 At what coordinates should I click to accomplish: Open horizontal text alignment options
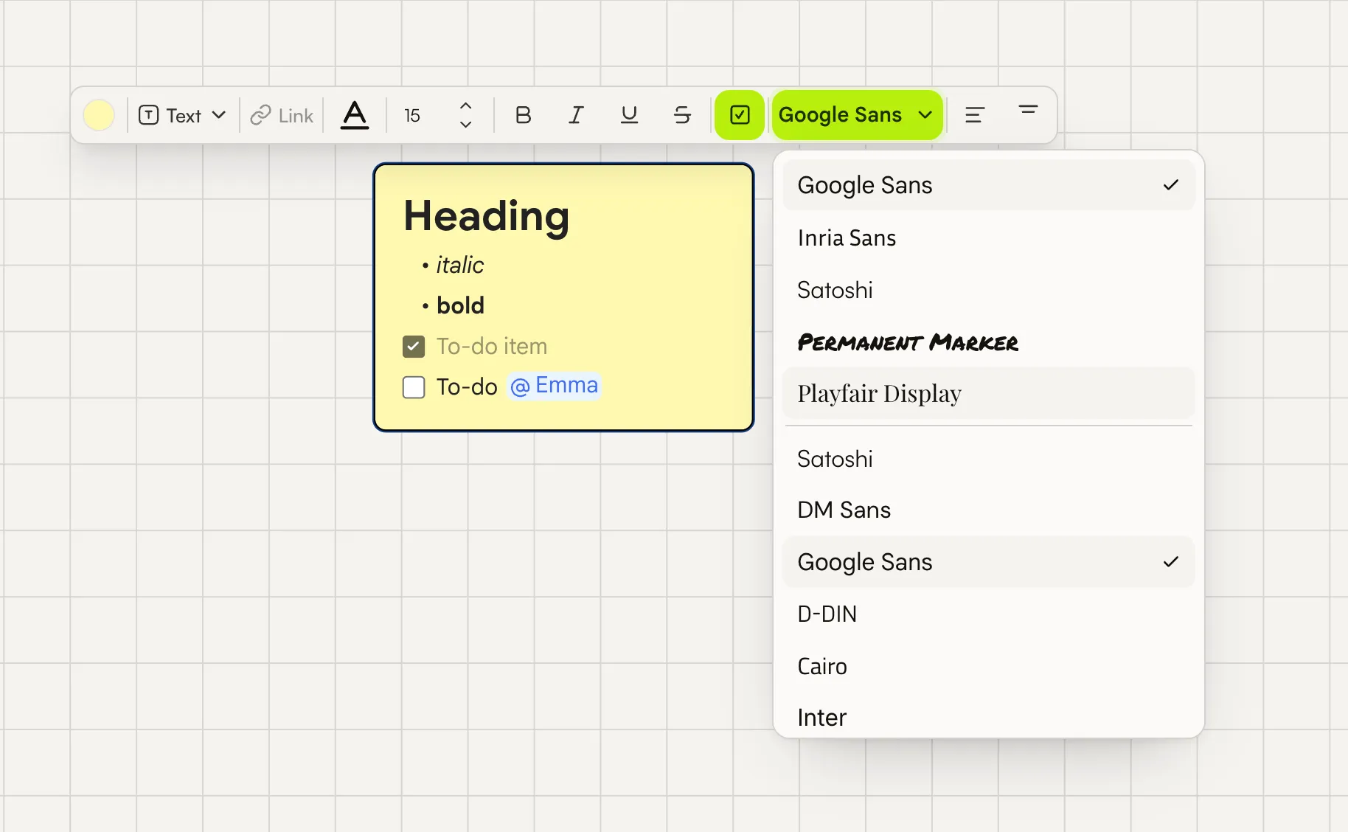click(x=975, y=115)
